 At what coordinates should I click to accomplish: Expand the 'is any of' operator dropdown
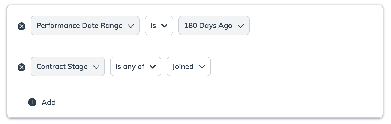point(136,67)
